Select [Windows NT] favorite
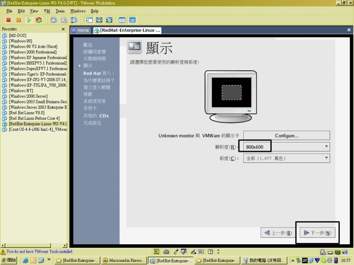The image size is (354, 265). [21, 91]
